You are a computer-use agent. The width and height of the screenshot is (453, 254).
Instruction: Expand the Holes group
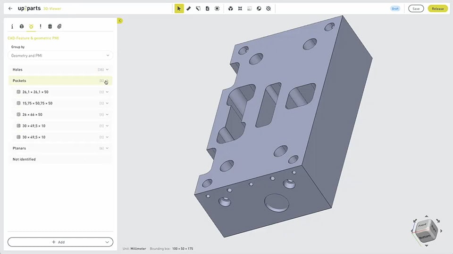107,70
